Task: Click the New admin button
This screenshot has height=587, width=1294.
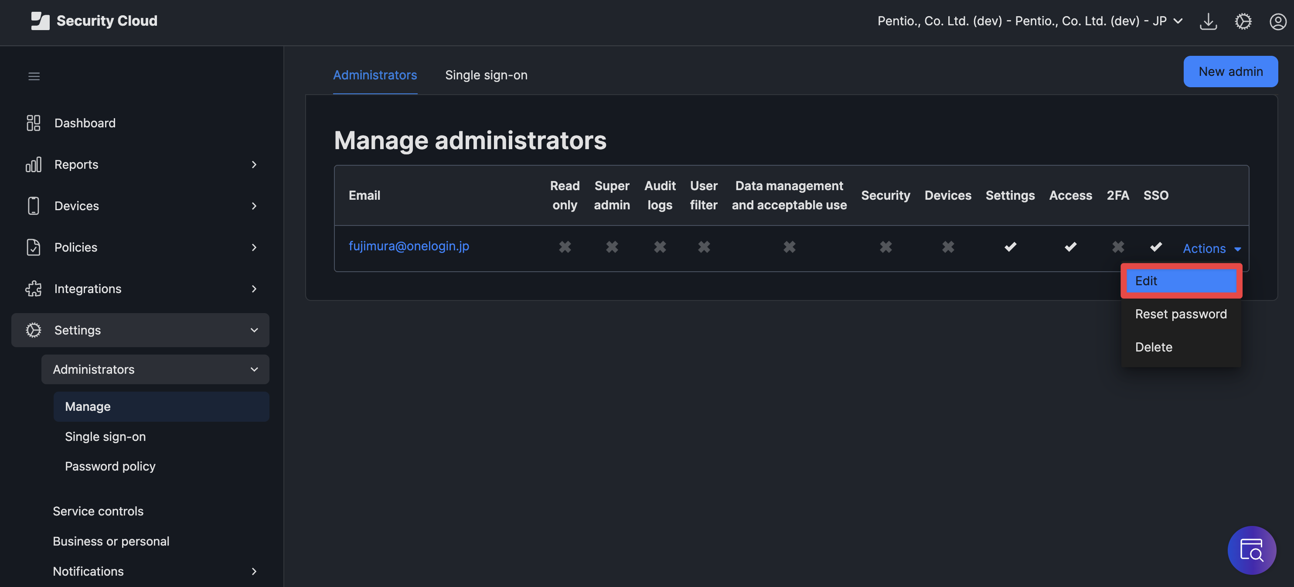Action: pos(1230,72)
